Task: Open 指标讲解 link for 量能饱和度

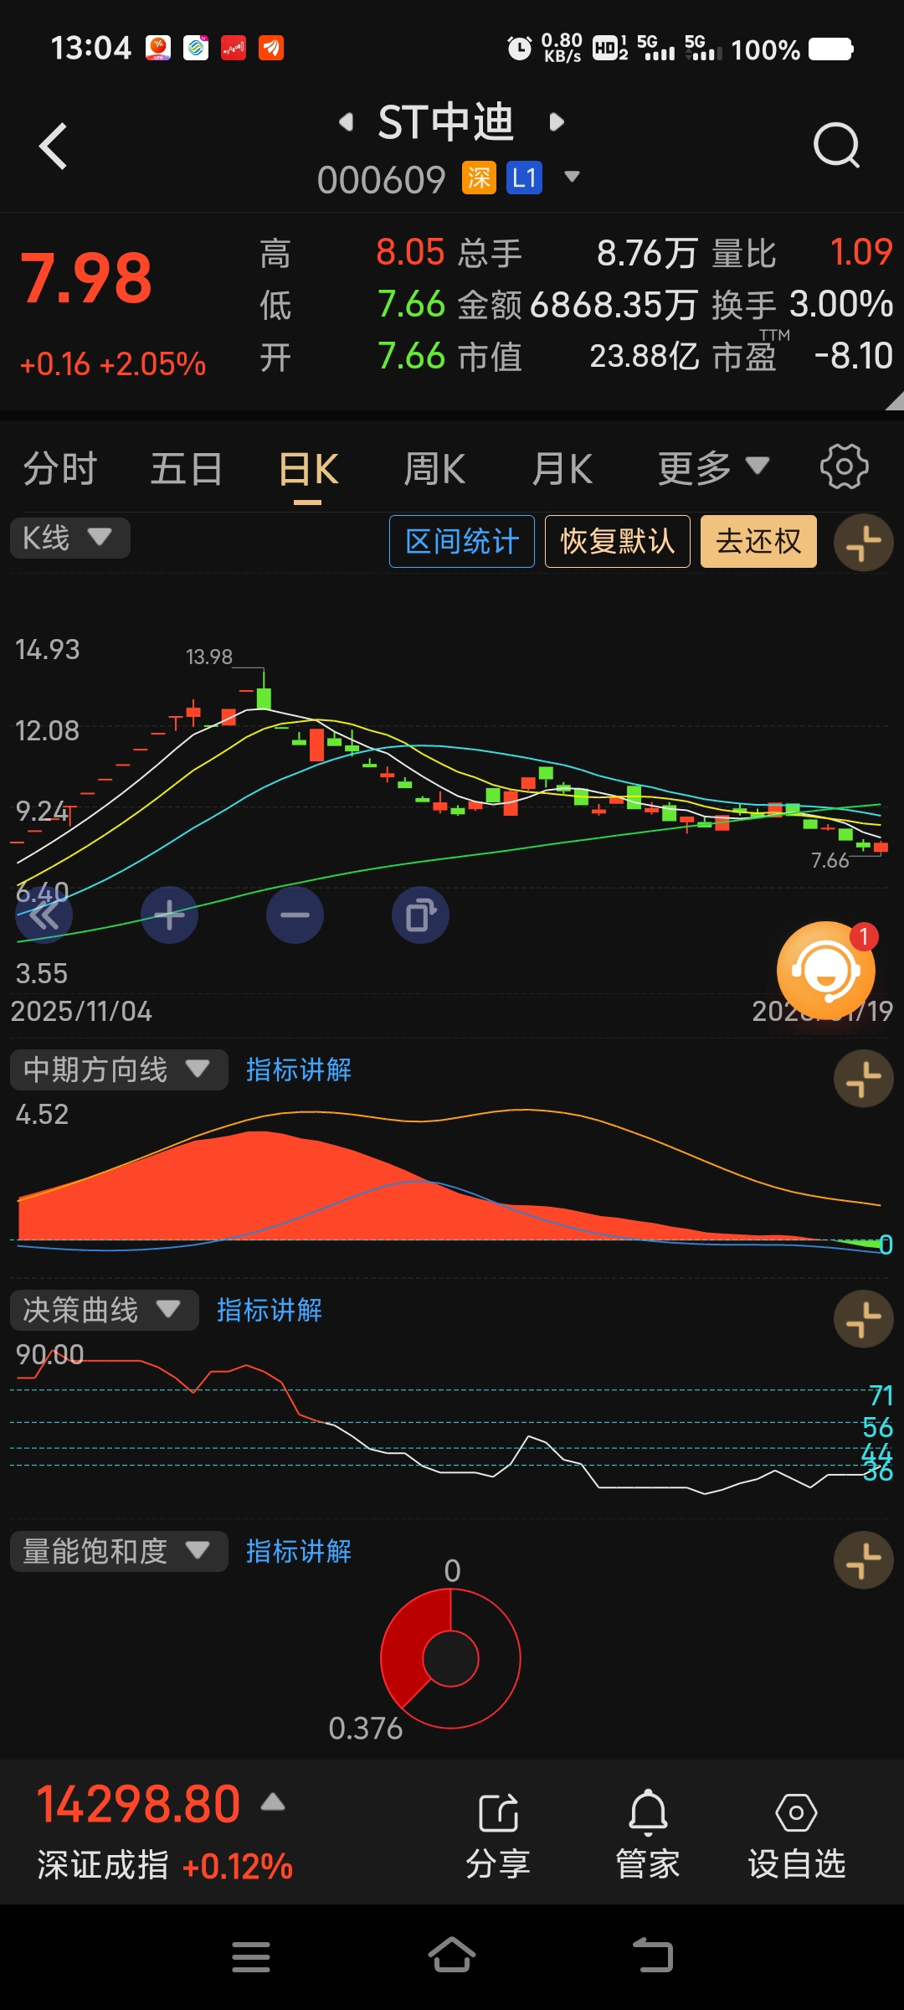Action: click(298, 1551)
